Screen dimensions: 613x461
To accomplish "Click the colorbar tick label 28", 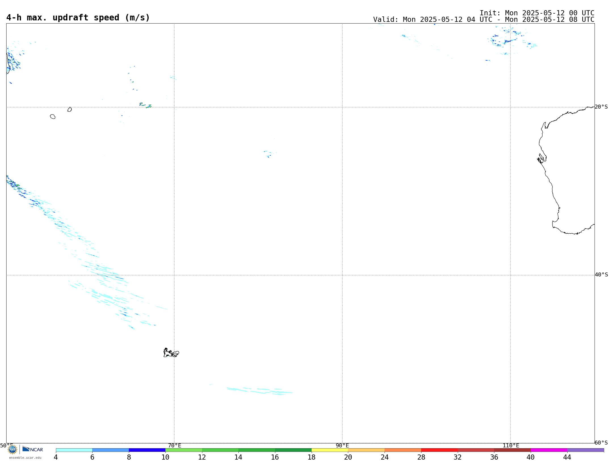I will (421, 457).
